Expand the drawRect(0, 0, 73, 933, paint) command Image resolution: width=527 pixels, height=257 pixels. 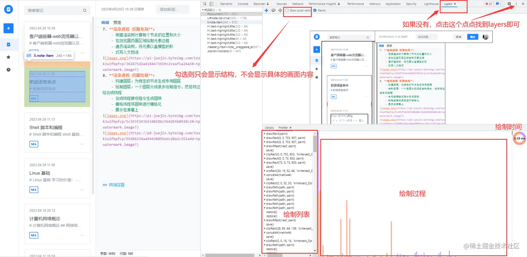(265, 159)
